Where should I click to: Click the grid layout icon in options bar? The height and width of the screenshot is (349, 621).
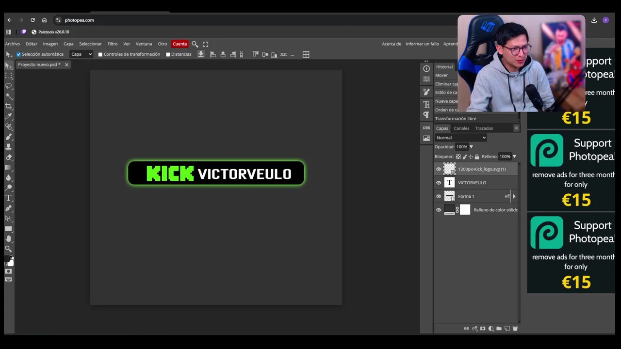(x=306, y=54)
